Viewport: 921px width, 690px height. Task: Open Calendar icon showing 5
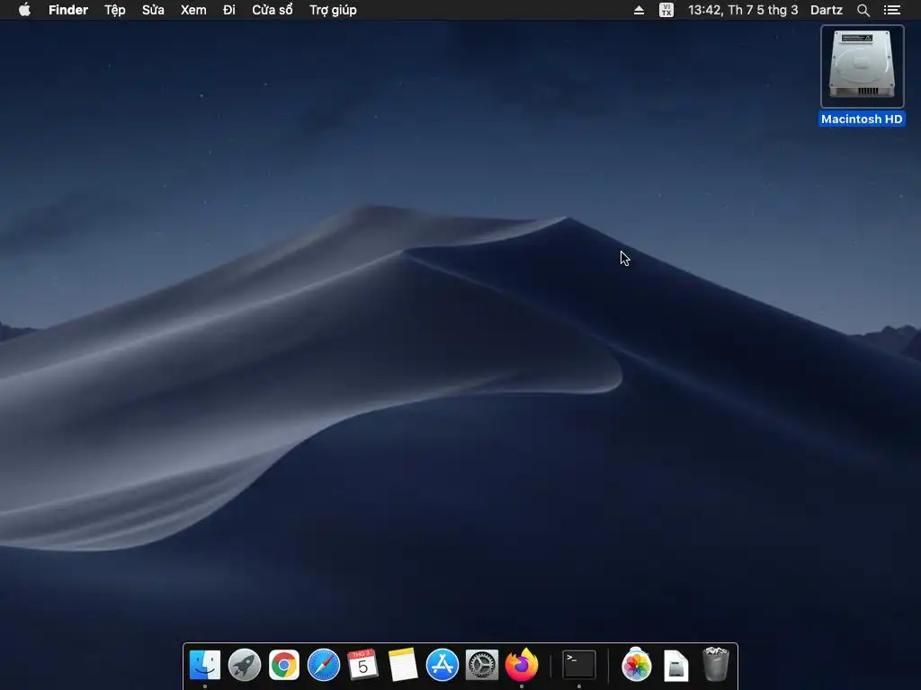click(x=363, y=665)
